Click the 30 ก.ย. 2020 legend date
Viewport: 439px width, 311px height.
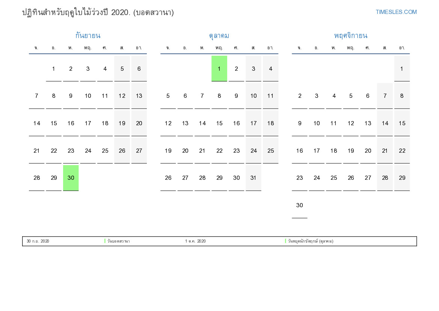tap(38, 241)
